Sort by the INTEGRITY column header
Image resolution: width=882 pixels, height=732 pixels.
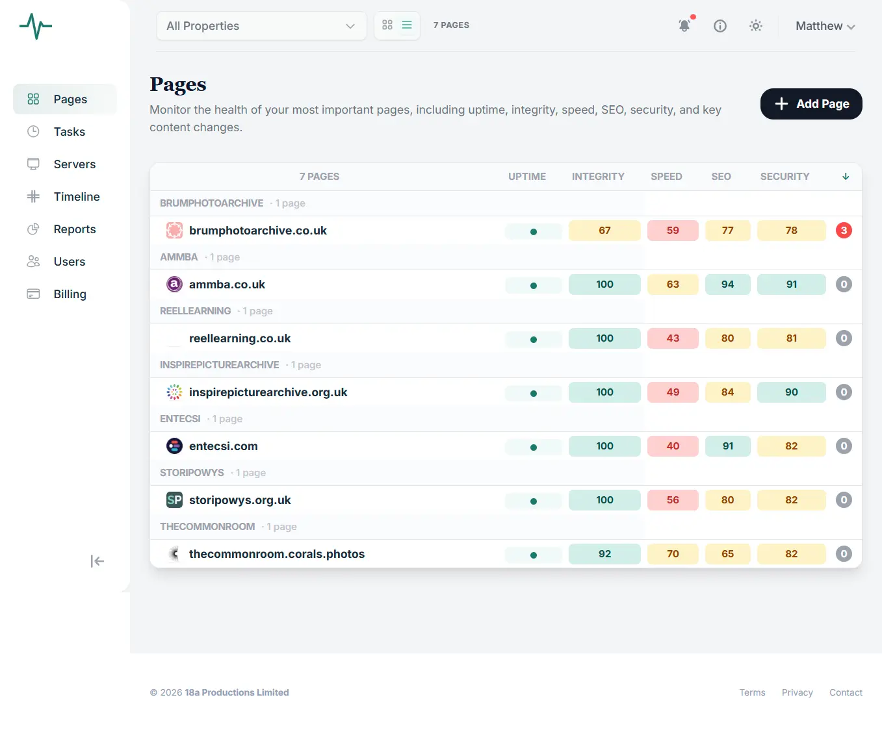tap(598, 177)
